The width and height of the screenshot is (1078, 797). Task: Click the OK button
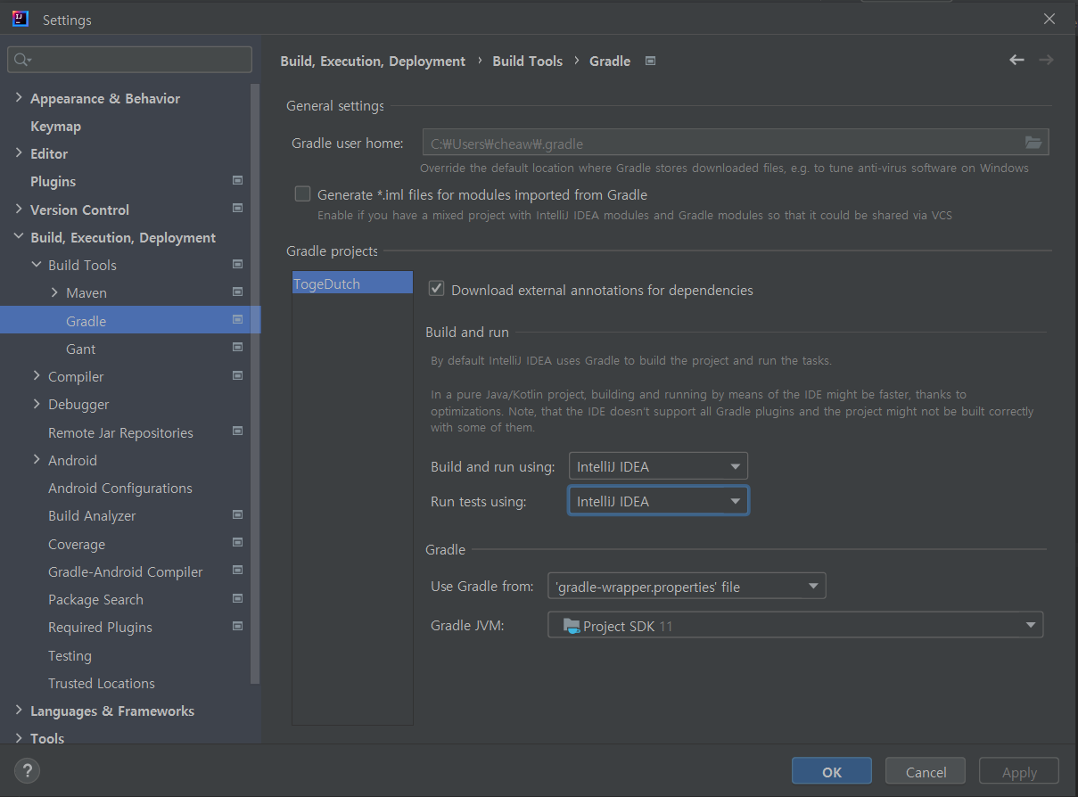(x=832, y=772)
